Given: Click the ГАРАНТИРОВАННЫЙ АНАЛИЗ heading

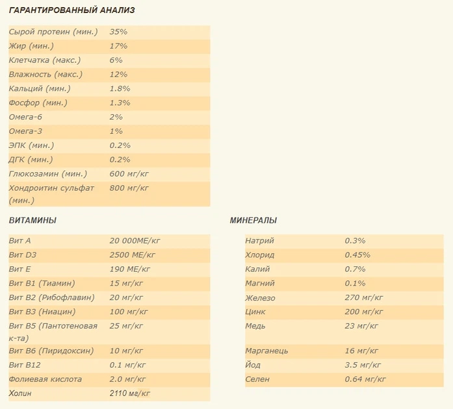Looking at the screenshot, I should (71, 10).
